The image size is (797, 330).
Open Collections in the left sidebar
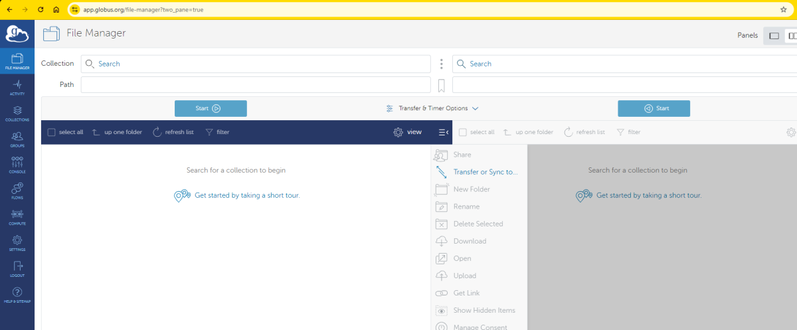tap(17, 113)
